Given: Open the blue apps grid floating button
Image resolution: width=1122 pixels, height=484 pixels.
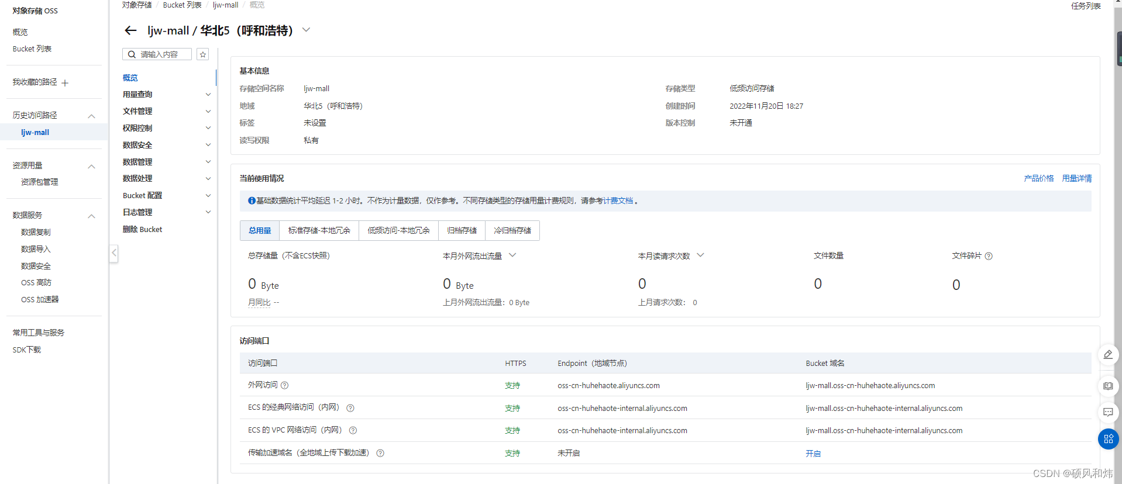Looking at the screenshot, I should click(1108, 439).
